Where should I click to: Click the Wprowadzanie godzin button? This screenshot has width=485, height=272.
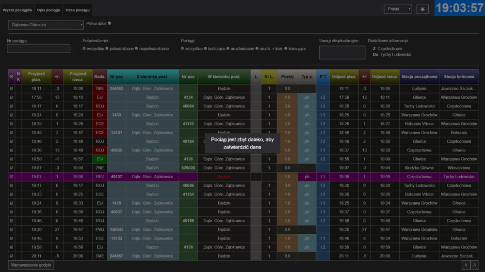click(x=31, y=265)
